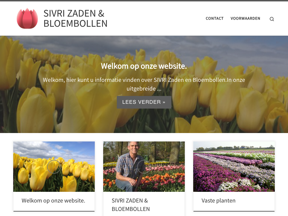
Task: Open the yellow tulips card thumbnail
Action: tap(54, 166)
